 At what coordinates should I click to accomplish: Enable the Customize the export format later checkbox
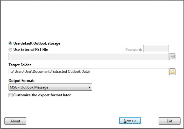(x=10, y=95)
